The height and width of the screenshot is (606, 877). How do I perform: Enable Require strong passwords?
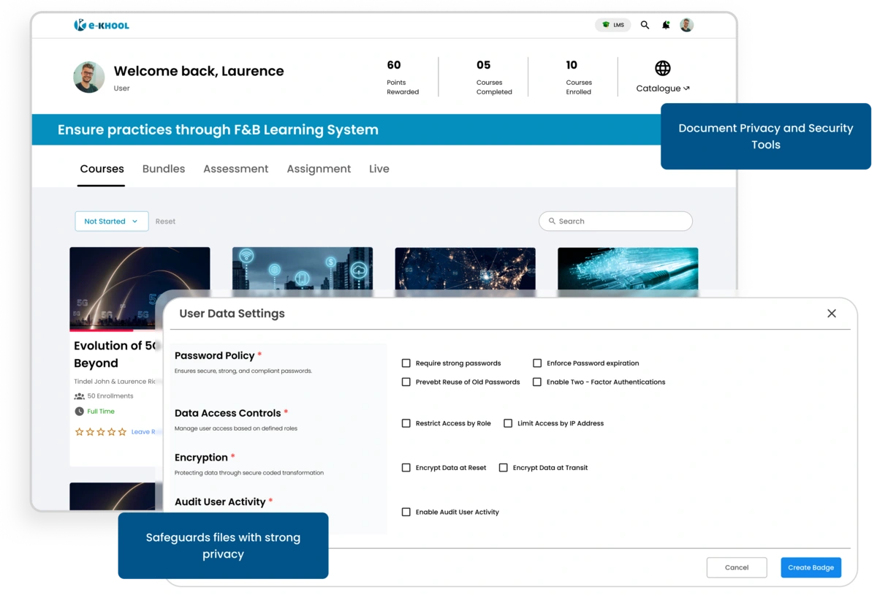pos(406,363)
